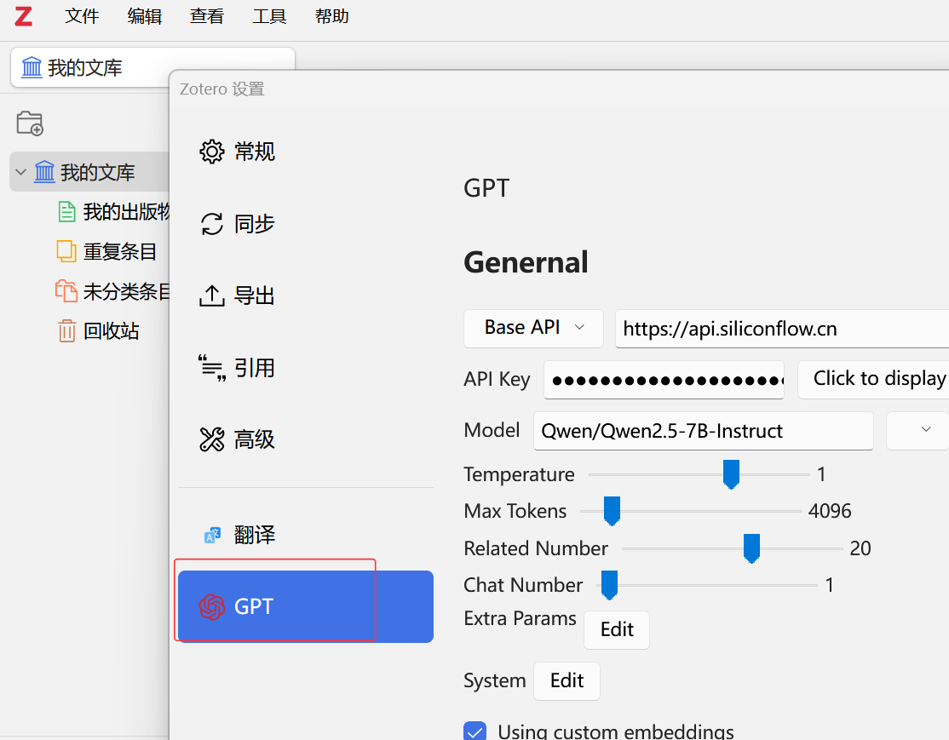949x740 pixels.
Task: Click the wrench tools icon beside 高级
Action: point(212,439)
